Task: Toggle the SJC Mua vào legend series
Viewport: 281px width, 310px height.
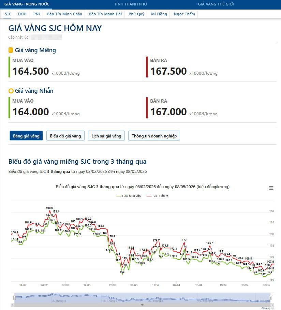Action: (x=129, y=196)
